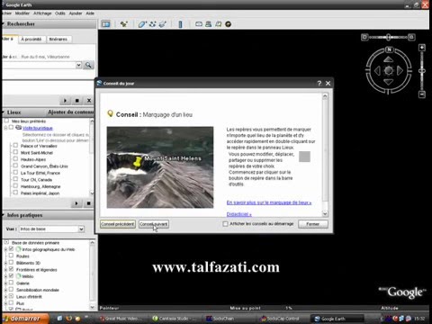This screenshot has width=432, height=324.
Task: Click the X clear search results button
Action: (x=89, y=101)
